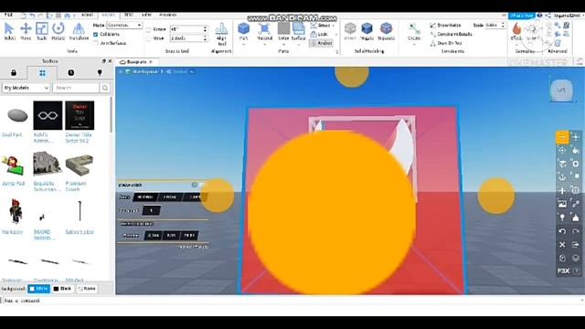Image resolution: width=585 pixels, height=329 pixels.
Task: Expand the Material dropdown arrow
Action: pyautogui.click(x=264, y=45)
